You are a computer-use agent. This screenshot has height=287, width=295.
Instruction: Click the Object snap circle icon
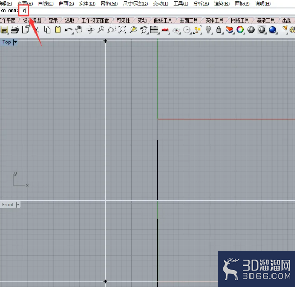(187, 30)
